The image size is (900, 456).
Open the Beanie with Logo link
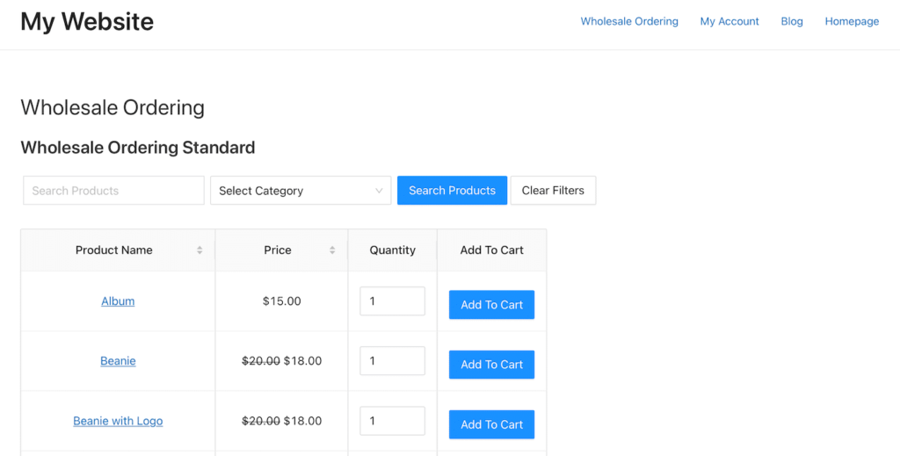point(118,421)
